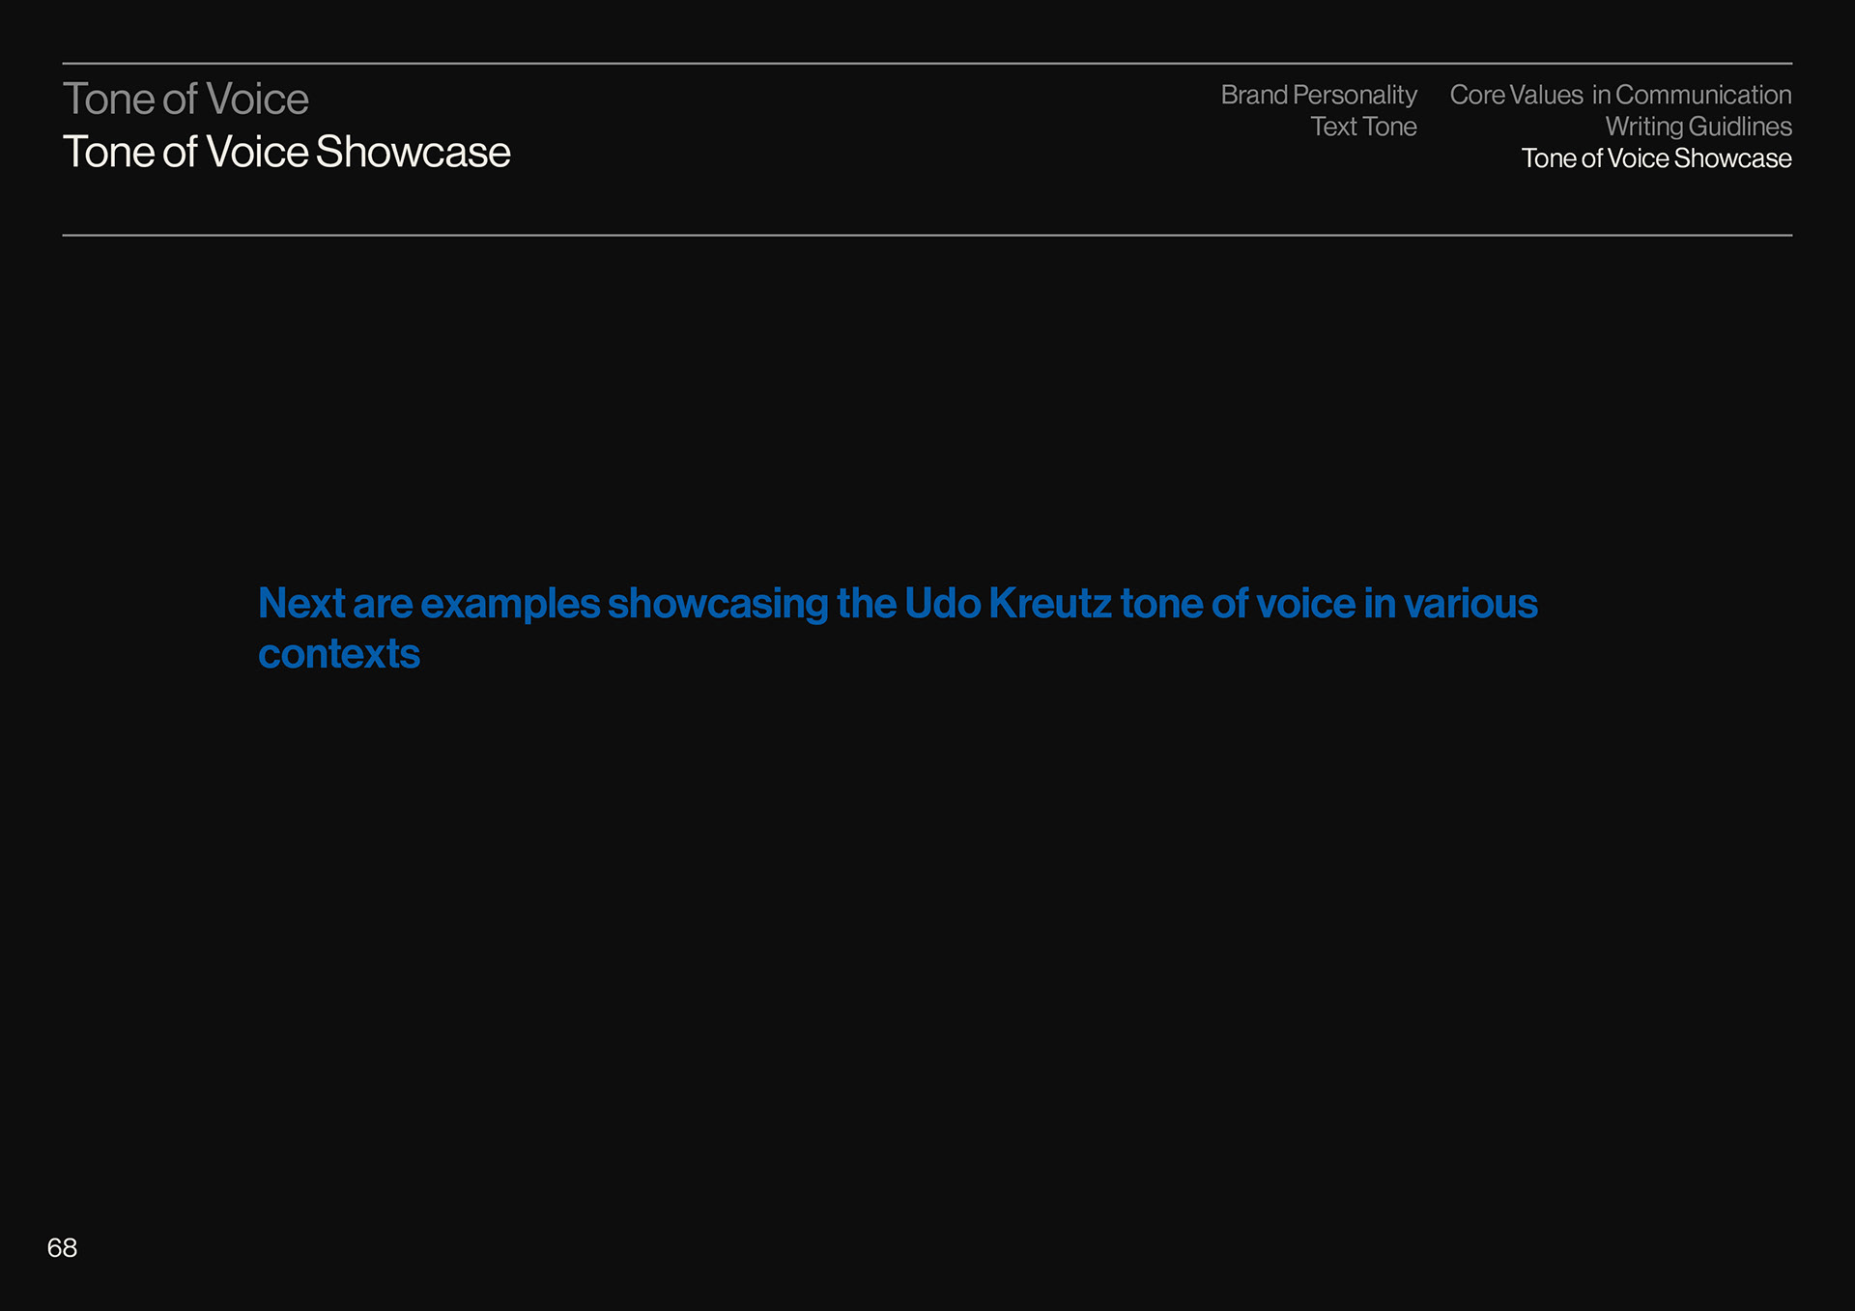Click the gray Tone of Voice chapter heading
The height and width of the screenshot is (1311, 1855).
pos(185,100)
